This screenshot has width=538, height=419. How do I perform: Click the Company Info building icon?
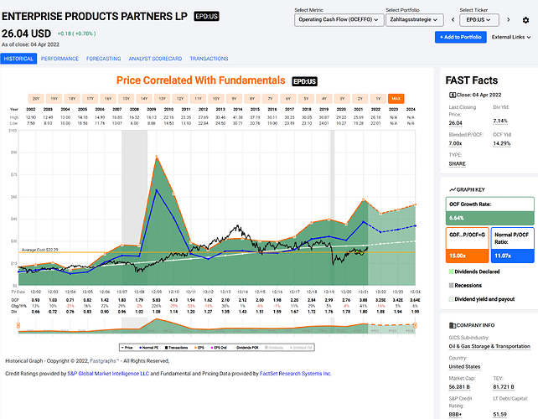[453, 325]
